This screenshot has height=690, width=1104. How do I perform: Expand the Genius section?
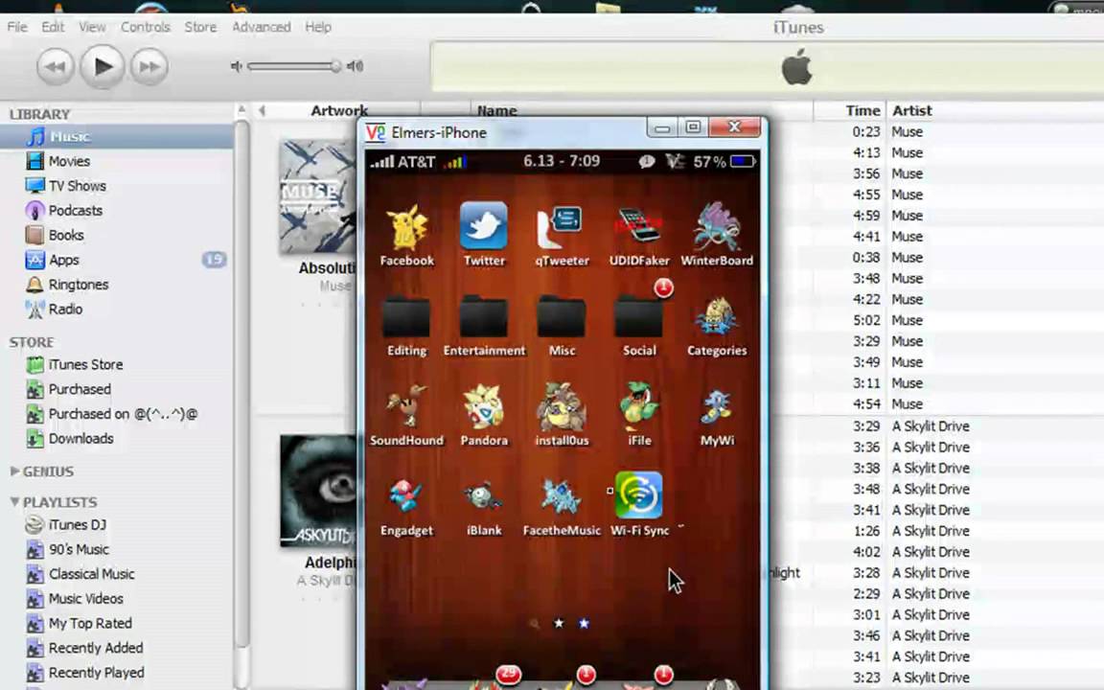(x=14, y=471)
